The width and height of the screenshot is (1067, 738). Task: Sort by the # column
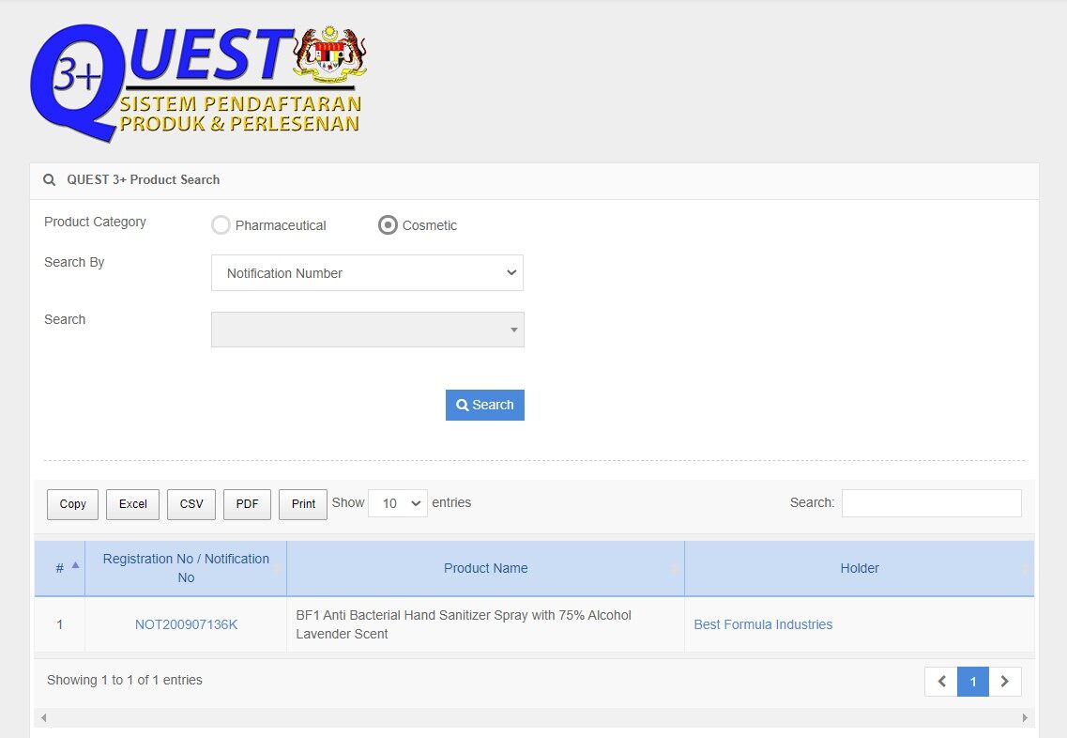coord(60,568)
